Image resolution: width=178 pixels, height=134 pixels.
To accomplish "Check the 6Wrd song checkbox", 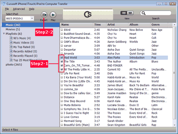I will coord(62,30).
